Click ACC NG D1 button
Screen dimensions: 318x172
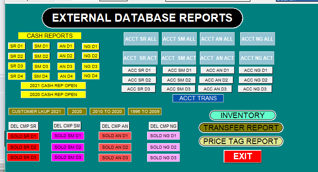[x=256, y=70]
